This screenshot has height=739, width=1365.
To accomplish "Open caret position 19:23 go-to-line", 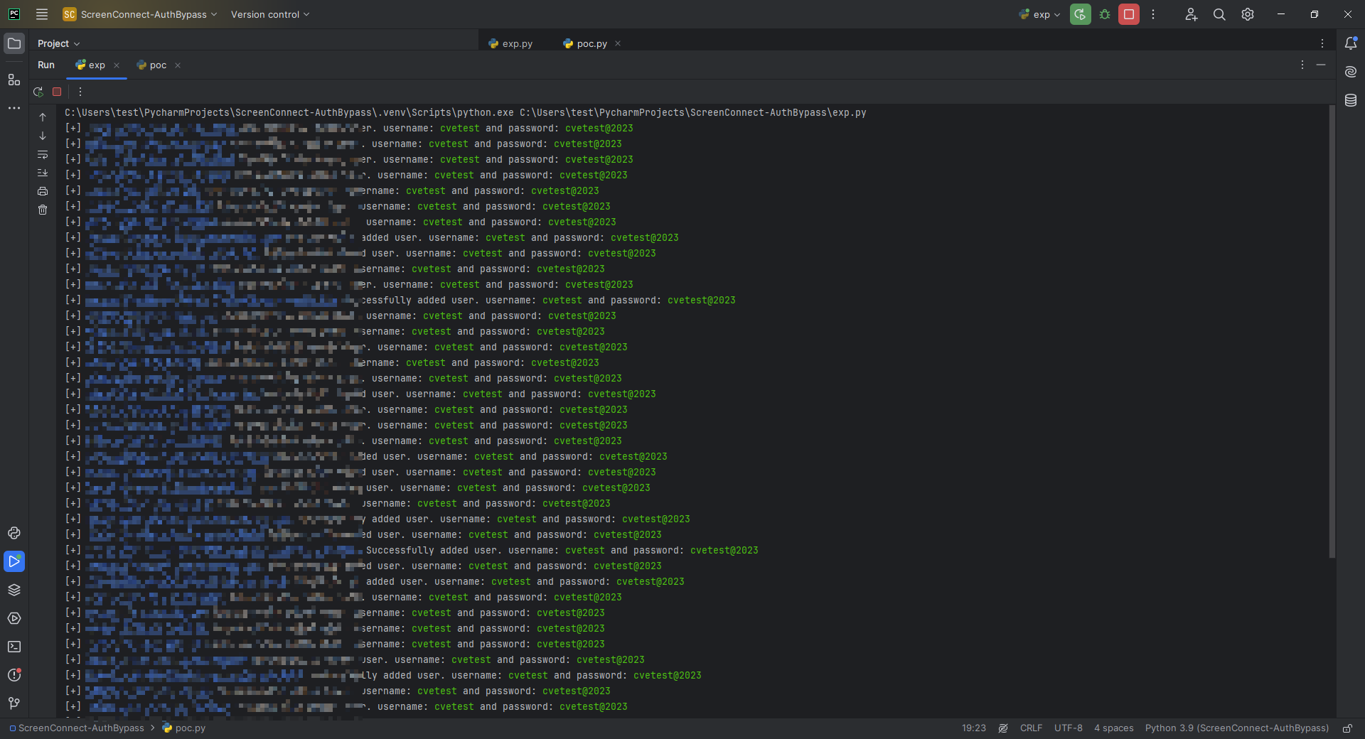I will coord(974,728).
